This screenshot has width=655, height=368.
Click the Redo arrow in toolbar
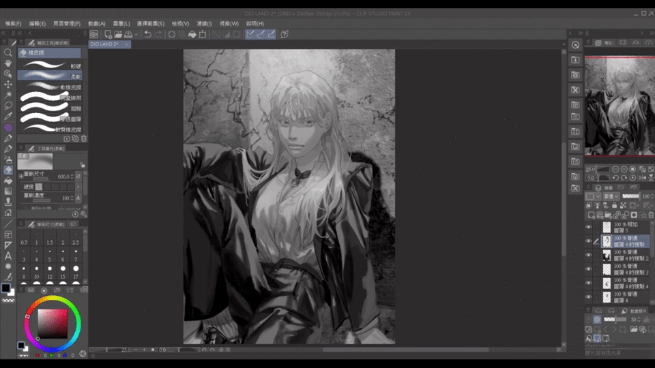(x=158, y=34)
